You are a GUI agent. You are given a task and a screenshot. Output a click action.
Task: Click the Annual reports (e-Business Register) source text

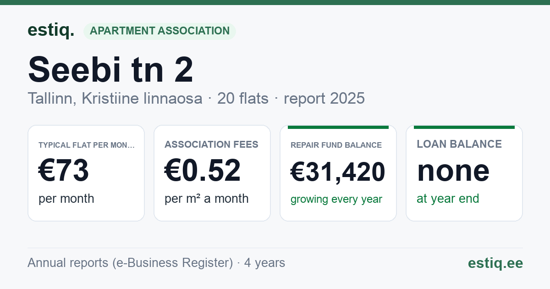coord(156,263)
